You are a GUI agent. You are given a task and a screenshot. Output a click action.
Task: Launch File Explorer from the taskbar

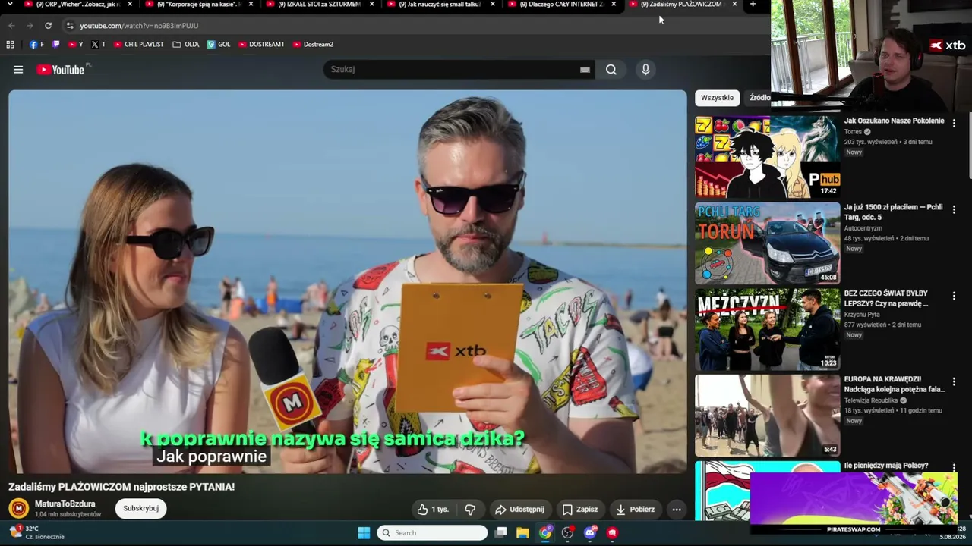point(522,533)
